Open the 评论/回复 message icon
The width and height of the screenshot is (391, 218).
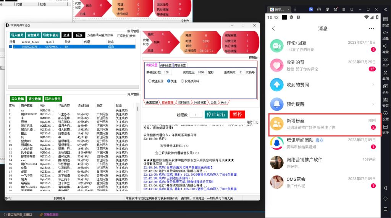click(276, 46)
